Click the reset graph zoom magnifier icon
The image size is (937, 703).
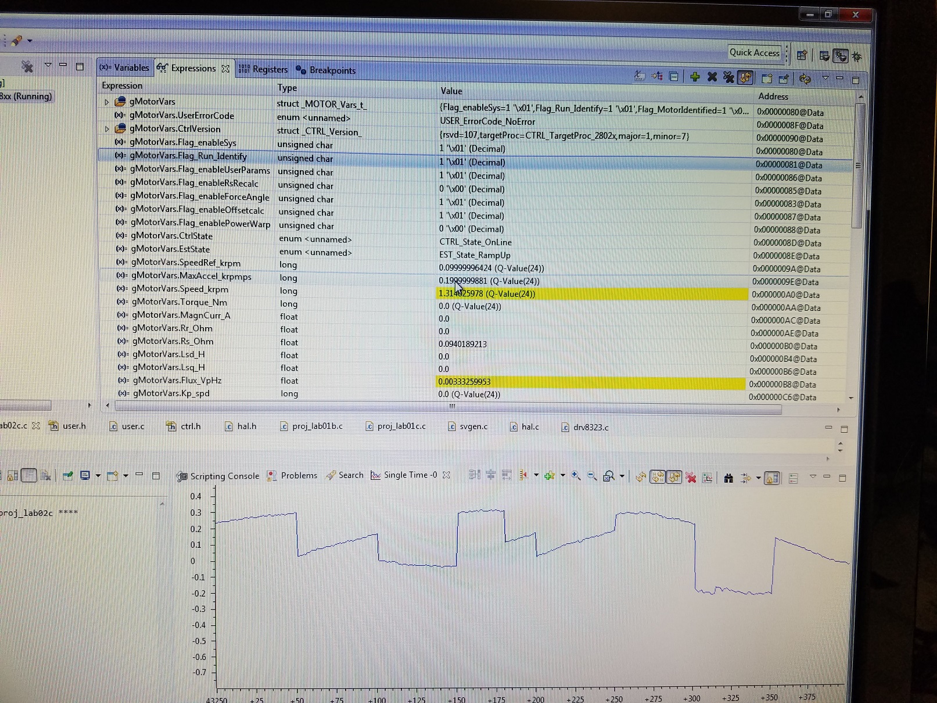pos(608,476)
